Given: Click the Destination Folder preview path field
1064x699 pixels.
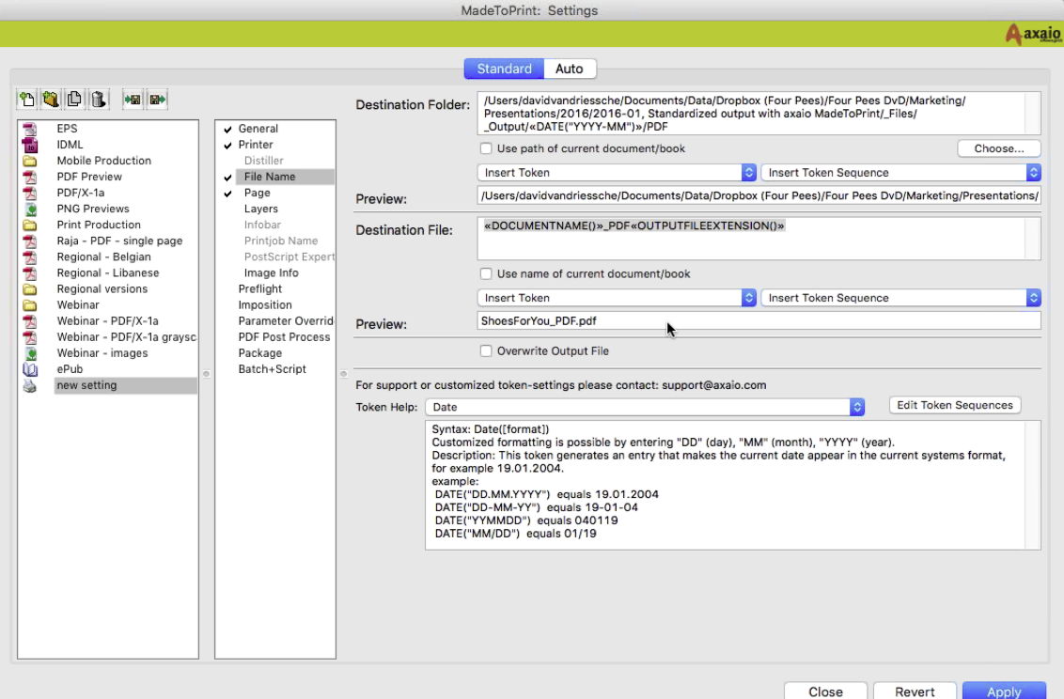Looking at the screenshot, I should coord(759,196).
